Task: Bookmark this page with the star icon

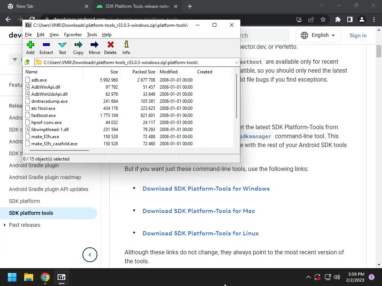Action: [x=323, y=19]
